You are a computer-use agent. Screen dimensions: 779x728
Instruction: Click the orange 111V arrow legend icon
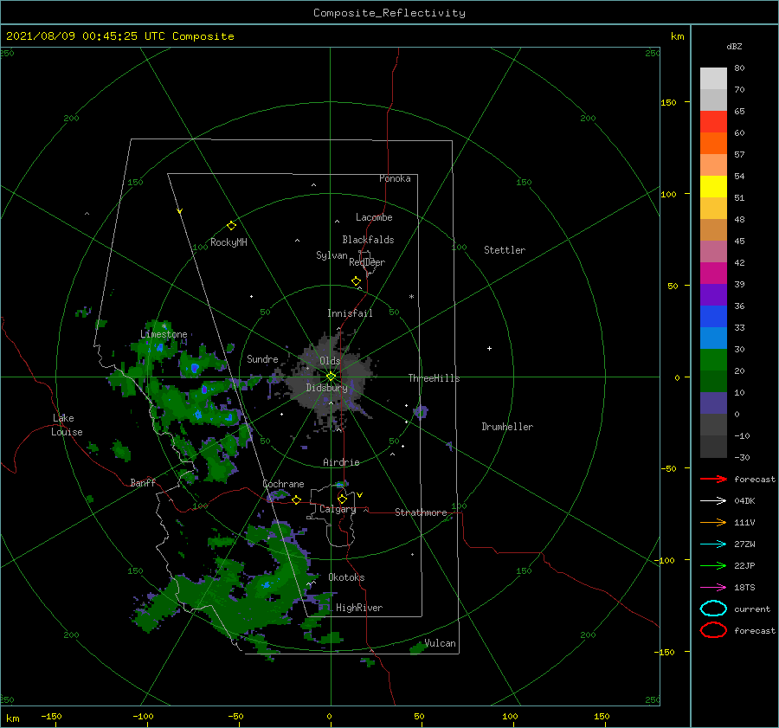[x=713, y=522]
